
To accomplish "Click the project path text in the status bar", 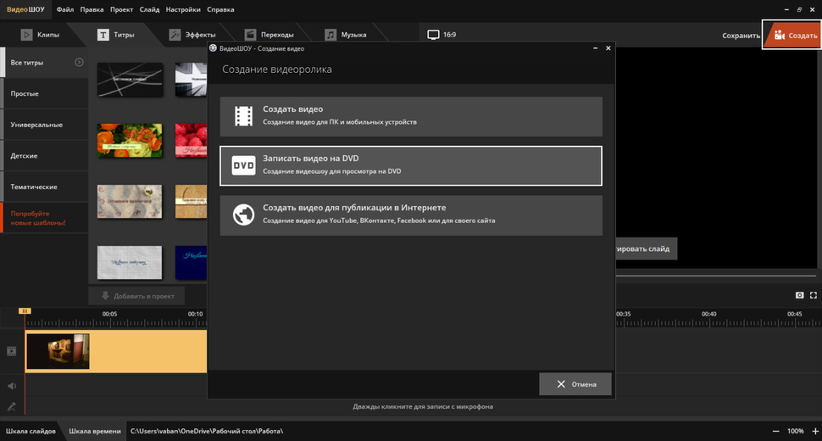I will 207,431.
